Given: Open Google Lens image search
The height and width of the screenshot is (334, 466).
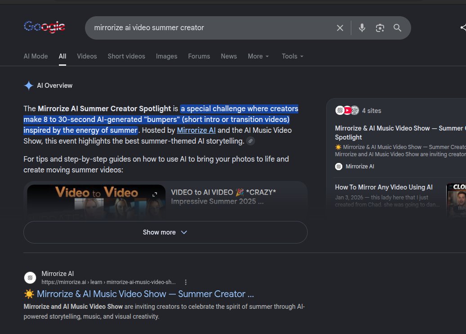Looking at the screenshot, I should coord(380,28).
